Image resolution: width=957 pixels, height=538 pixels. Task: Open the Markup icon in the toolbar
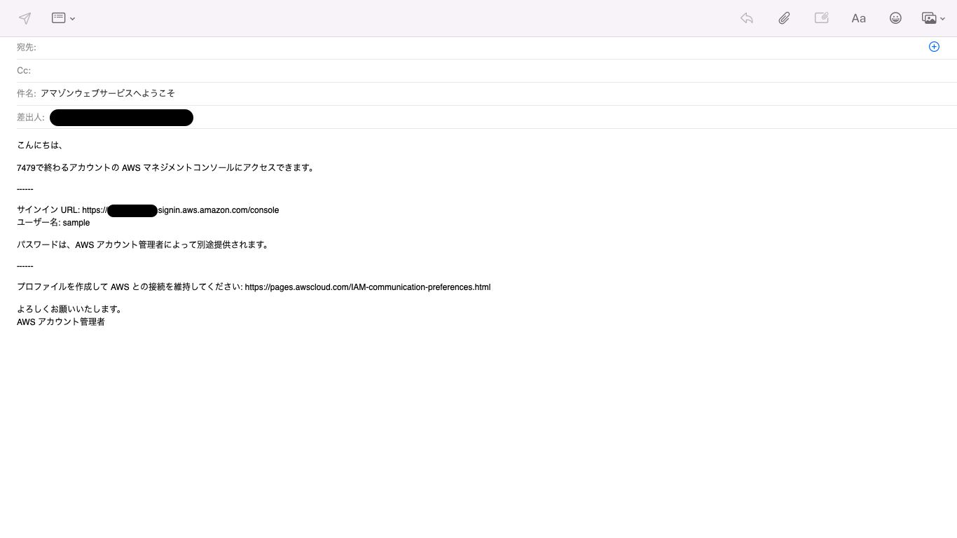point(821,18)
